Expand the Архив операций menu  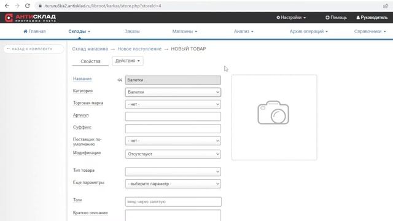(309, 31)
